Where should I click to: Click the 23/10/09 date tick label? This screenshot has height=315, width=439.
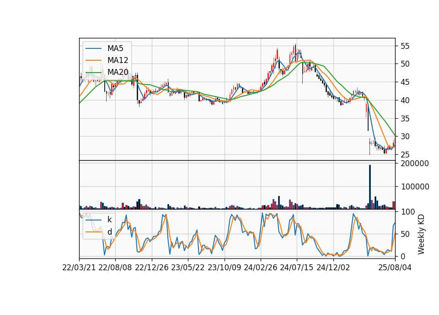tap(224, 268)
